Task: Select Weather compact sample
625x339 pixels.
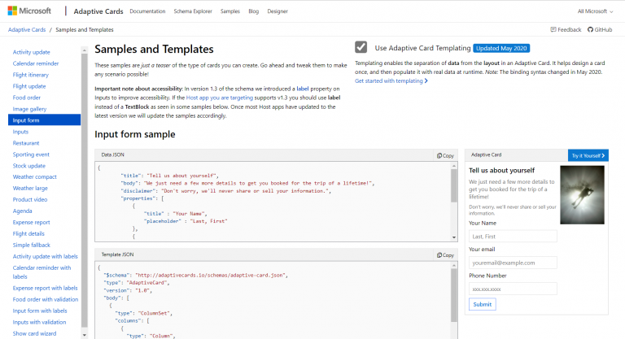Action: (x=35, y=177)
